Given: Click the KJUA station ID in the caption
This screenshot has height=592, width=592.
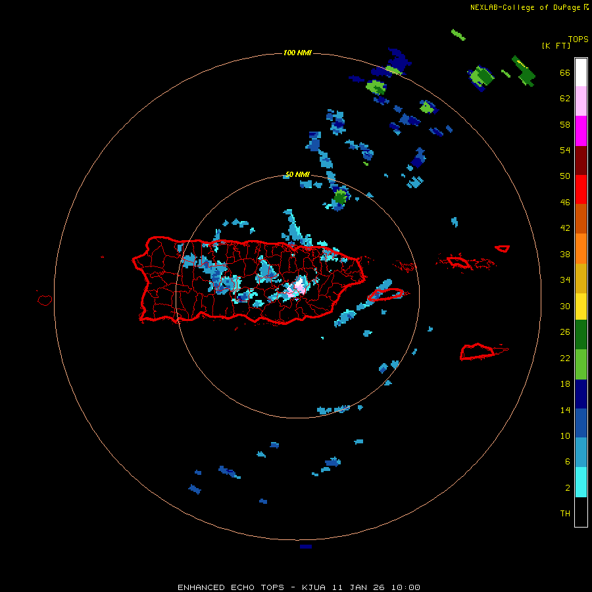Looking at the screenshot, I should click(314, 587).
